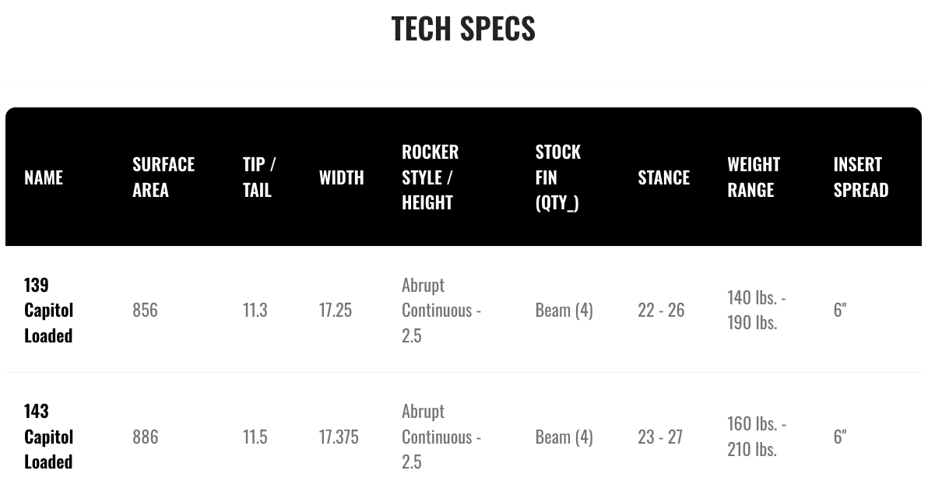Screen dimensions: 928x481
Task: Click the 17.25 width value
Action: [x=336, y=310]
